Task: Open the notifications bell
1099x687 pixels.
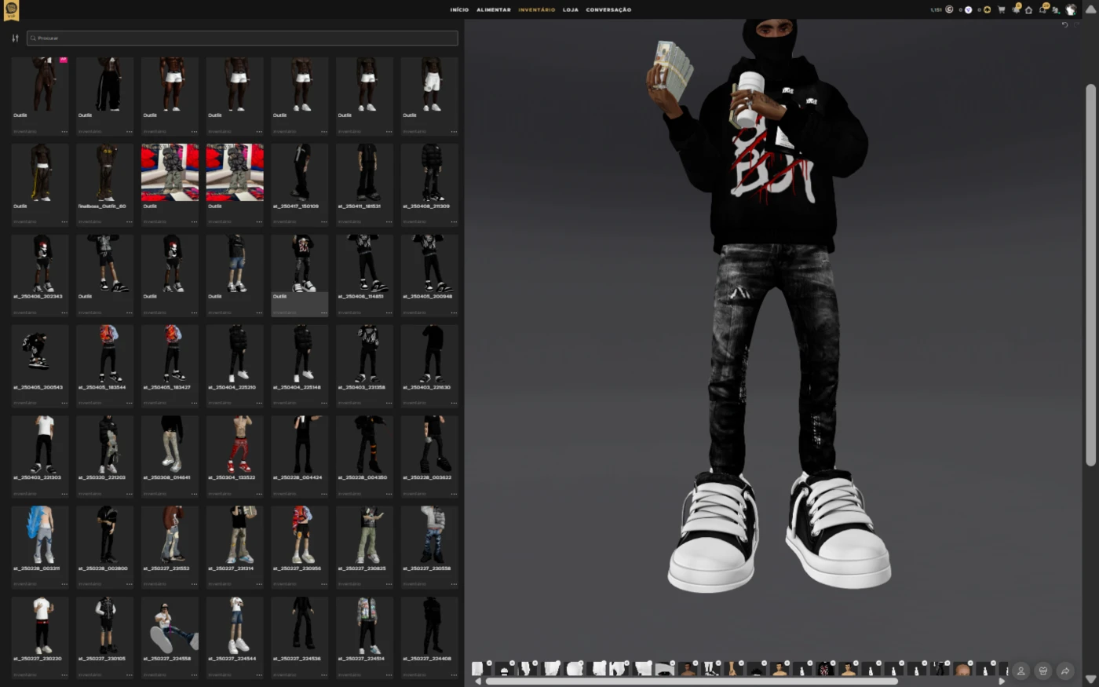Action: [x=1015, y=10]
